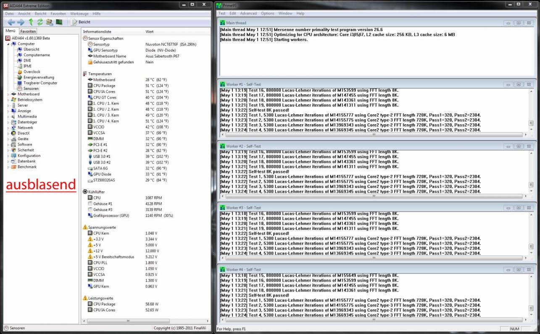Open Prime95's Help menu
Viewport: 540px width, 334px height.
pyautogui.click(x=300, y=13)
